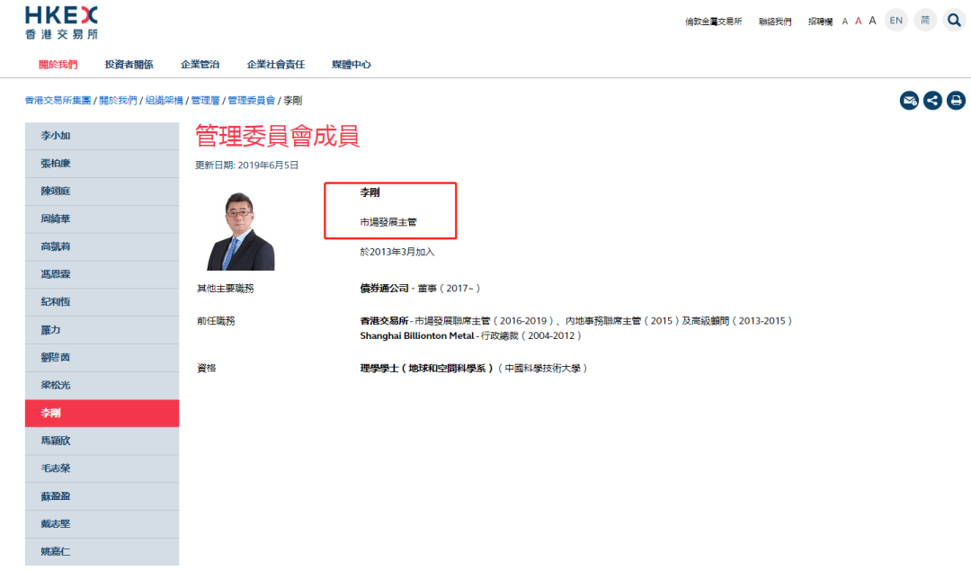This screenshot has height=571, width=971.
Task: Select 紀利恒 in sidebar
Action: coord(102,302)
